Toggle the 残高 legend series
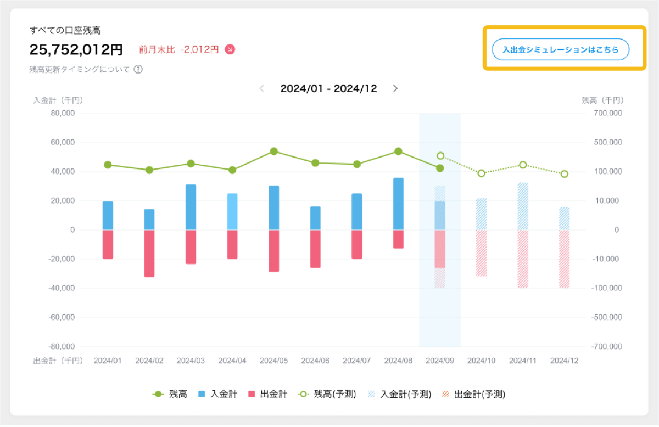659x427 pixels. pos(170,394)
